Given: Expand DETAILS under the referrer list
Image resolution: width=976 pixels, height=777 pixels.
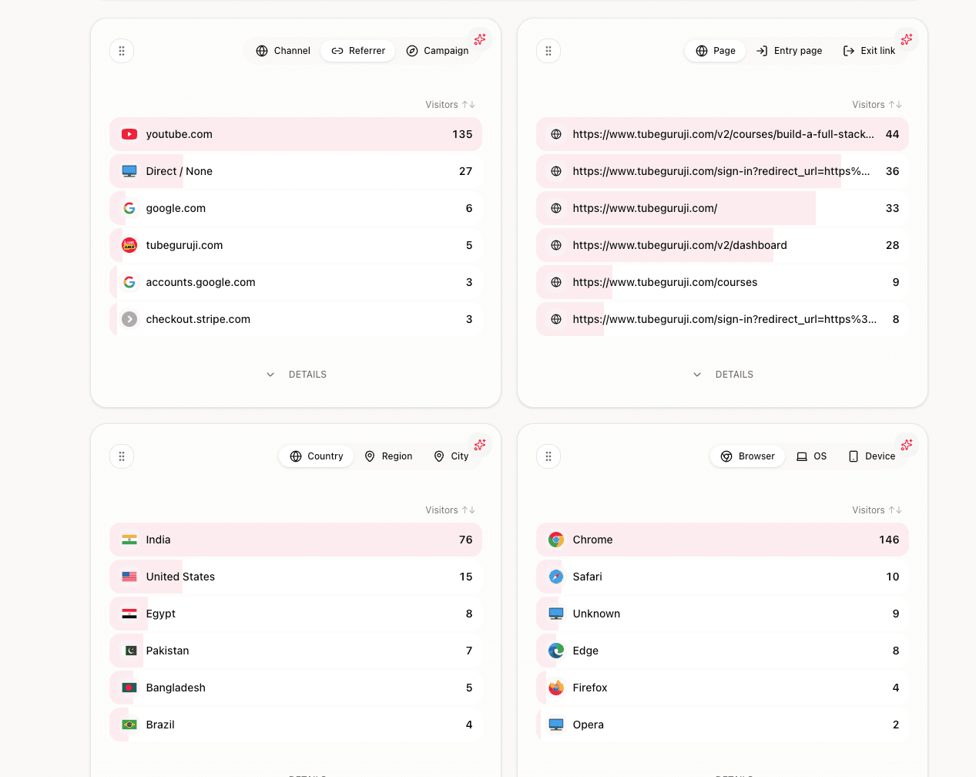Looking at the screenshot, I should (x=297, y=375).
